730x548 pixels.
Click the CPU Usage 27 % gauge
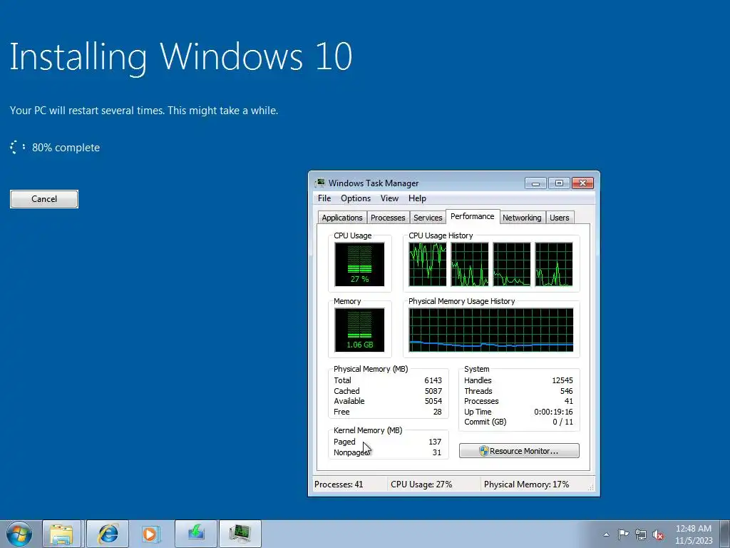pyautogui.click(x=359, y=264)
